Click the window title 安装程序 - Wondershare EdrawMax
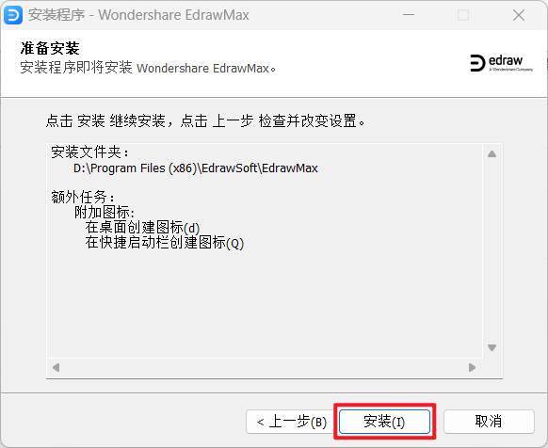Viewport: 548px width, 448px height. (x=138, y=15)
